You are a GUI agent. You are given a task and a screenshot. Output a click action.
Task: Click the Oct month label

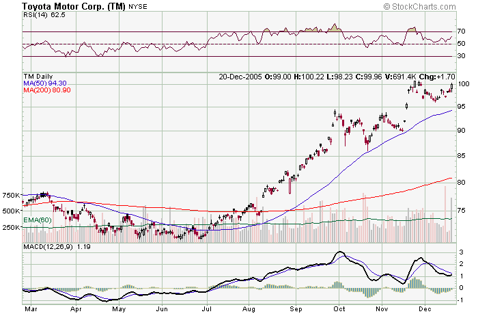pos(339,309)
